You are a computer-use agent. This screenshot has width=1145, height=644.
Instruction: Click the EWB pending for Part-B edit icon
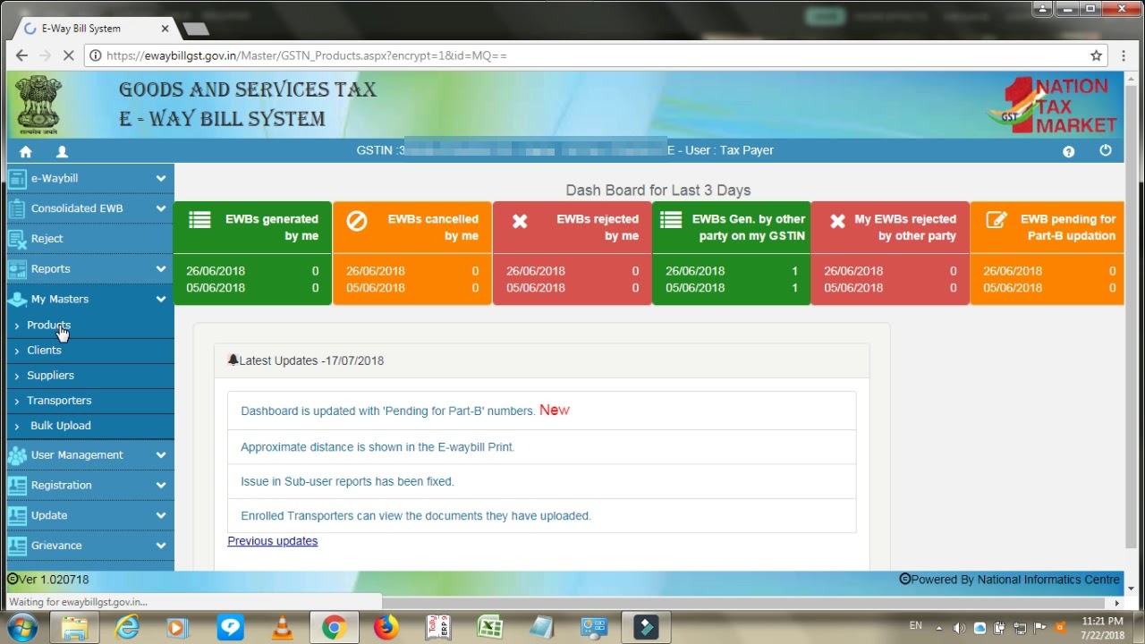996,220
